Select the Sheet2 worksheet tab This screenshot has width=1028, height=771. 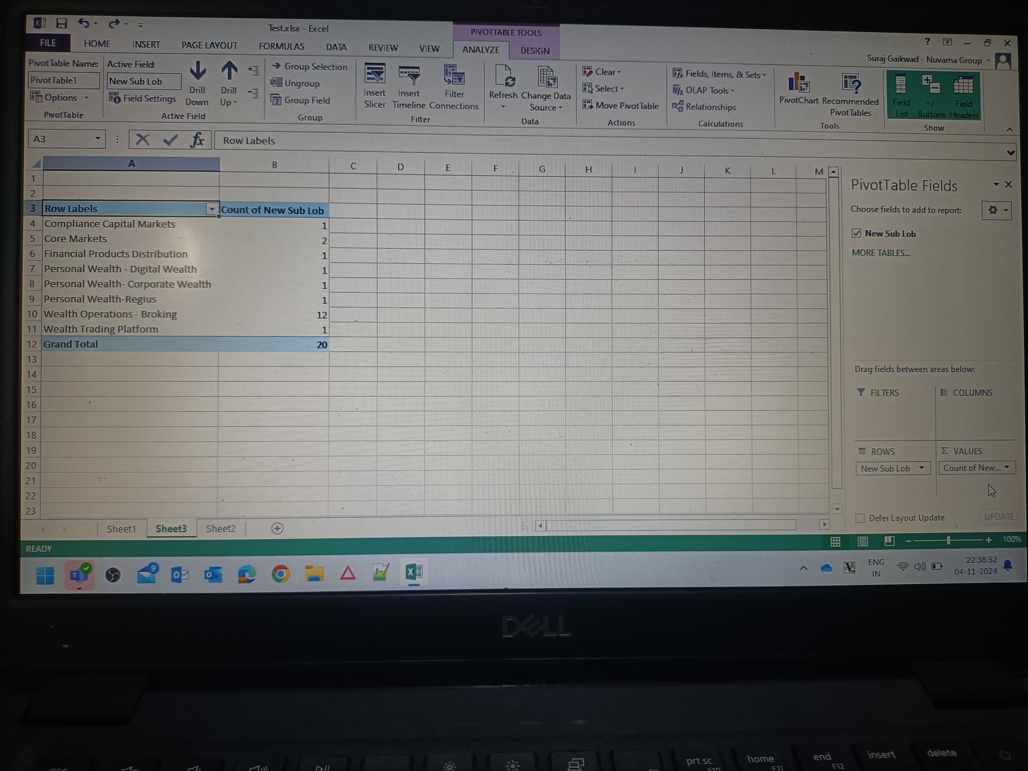pyautogui.click(x=221, y=528)
